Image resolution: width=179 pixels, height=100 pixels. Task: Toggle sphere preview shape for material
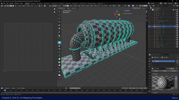176,79
